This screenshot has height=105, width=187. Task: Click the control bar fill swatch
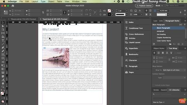[x=109, y=11]
